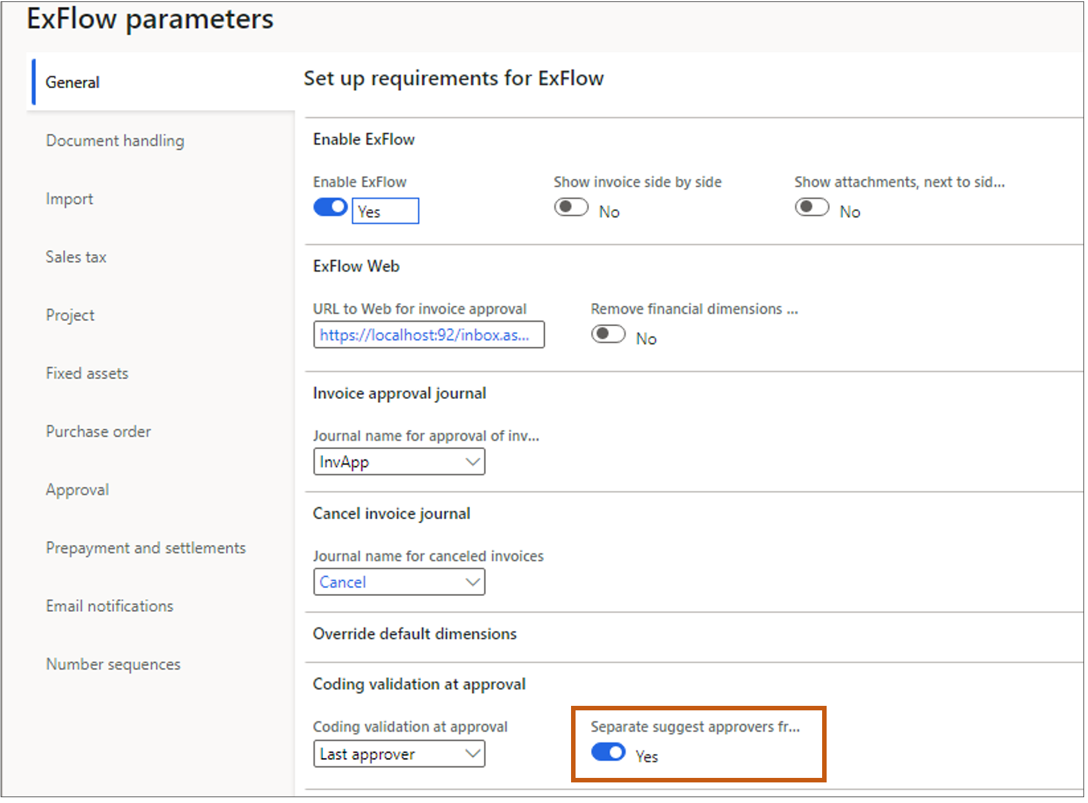Toggle the Enable ExFlow switch

pos(330,207)
